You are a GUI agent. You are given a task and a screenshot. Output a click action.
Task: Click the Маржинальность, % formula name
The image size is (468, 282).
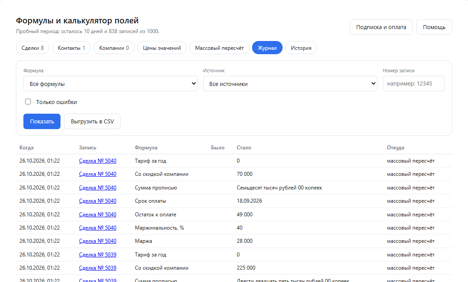tap(159, 227)
